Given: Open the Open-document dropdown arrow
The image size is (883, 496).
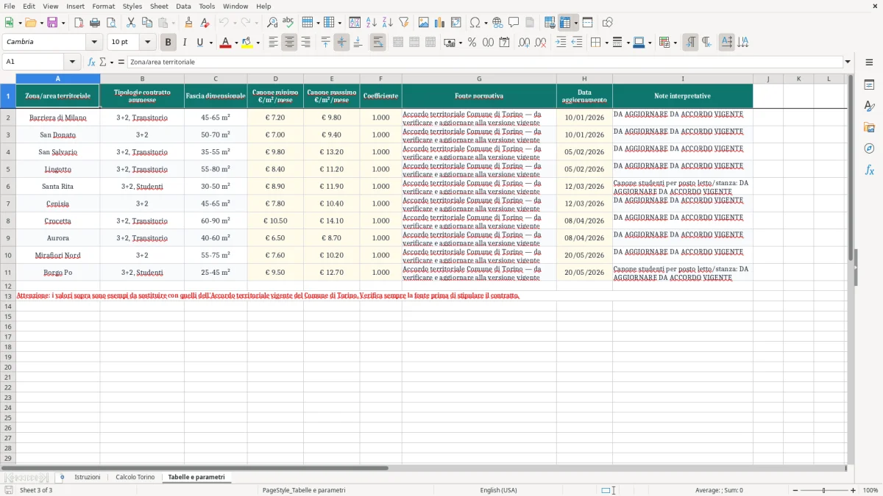Looking at the screenshot, I should coord(40,23).
